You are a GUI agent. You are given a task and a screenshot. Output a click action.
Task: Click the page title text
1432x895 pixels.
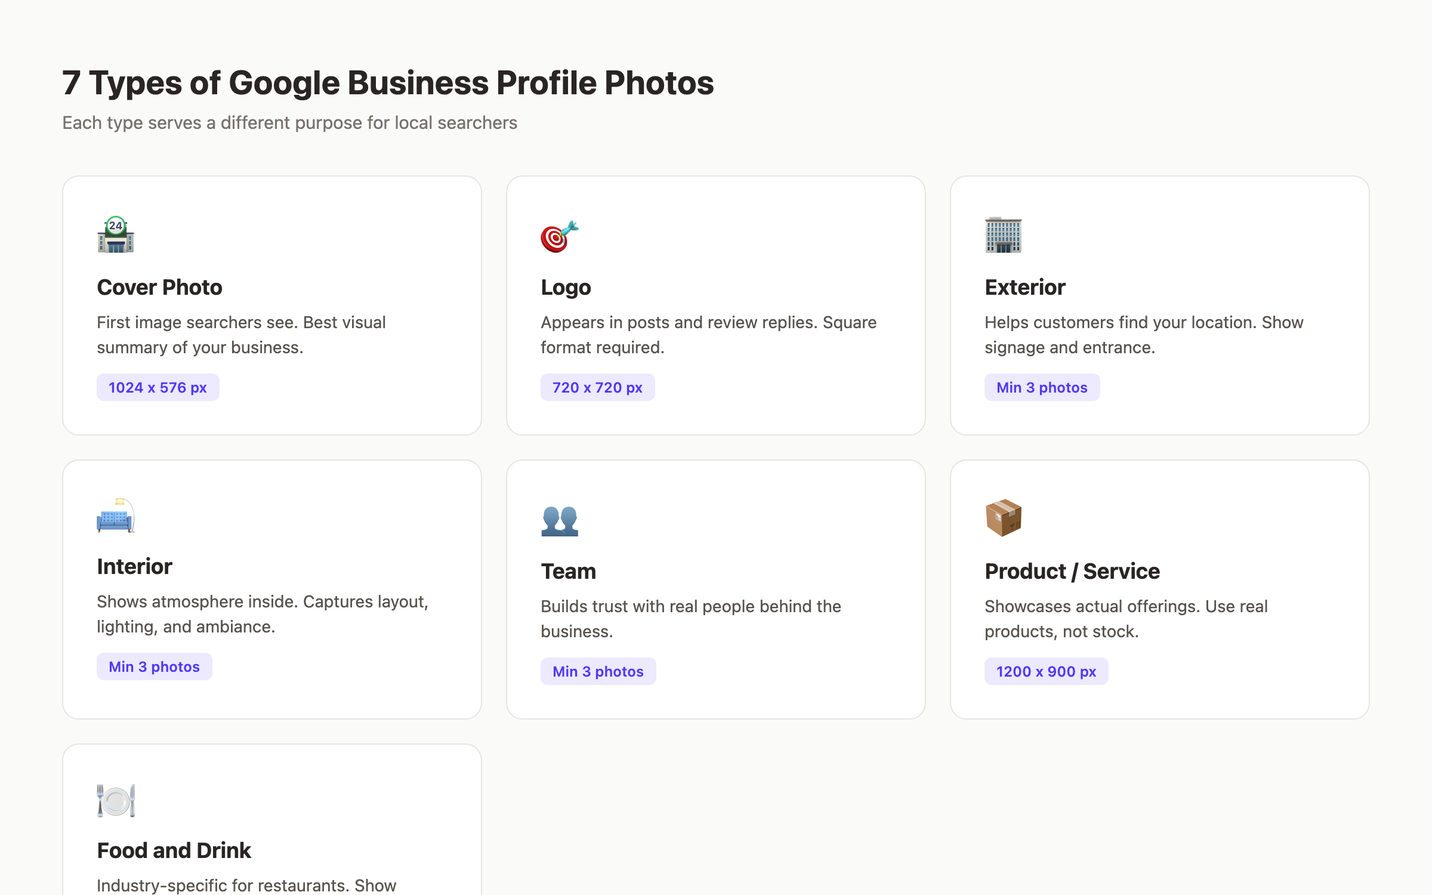(388, 82)
